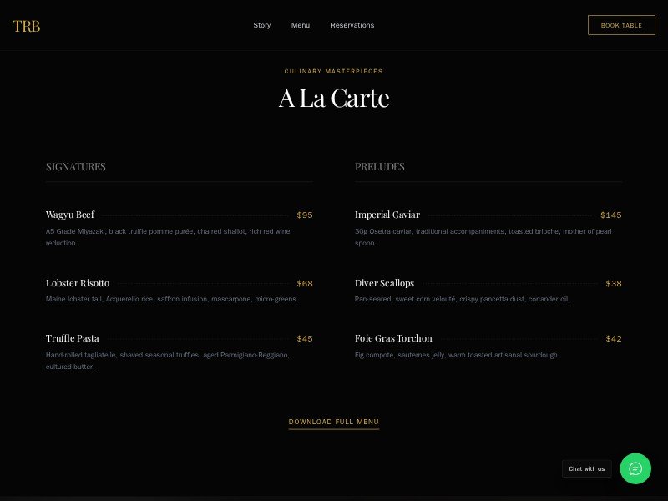Click the $145 Imperial Caviar price

coord(610,215)
